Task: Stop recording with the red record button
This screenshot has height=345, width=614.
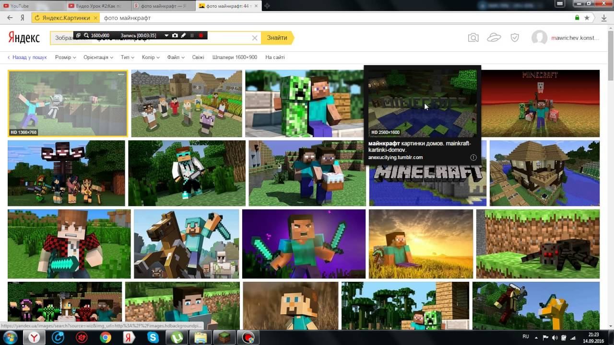Action: tap(201, 35)
